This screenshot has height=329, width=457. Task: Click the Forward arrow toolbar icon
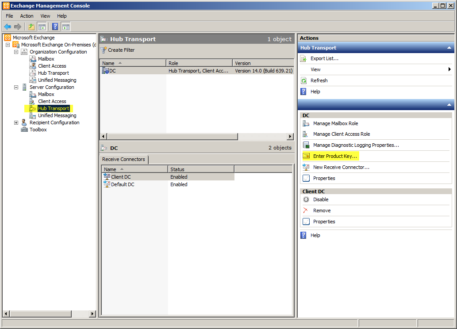point(18,27)
